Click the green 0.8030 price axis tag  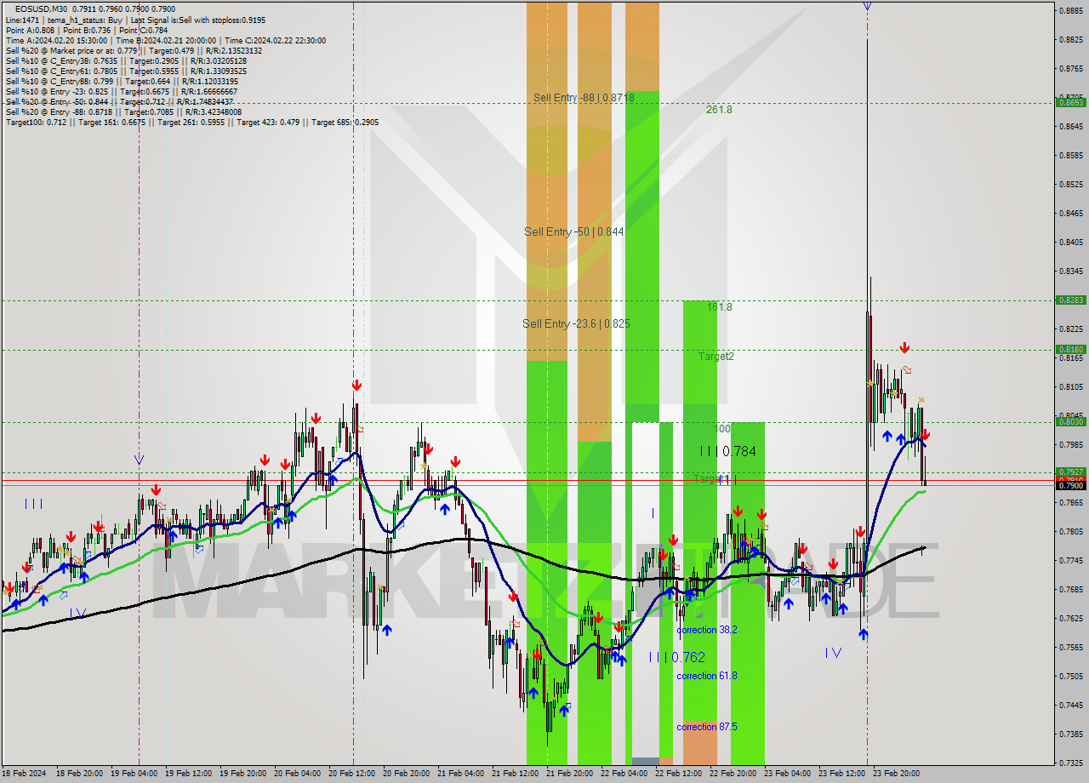[1070, 421]
